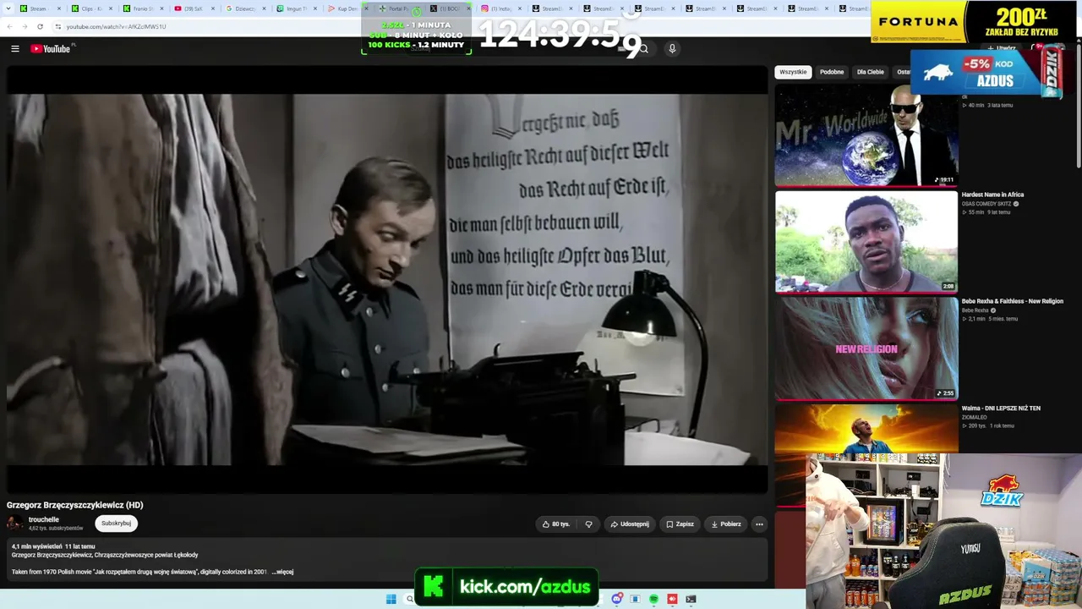This screenshot has height=609, width=1082.
Task: Go back with the browser back arrow
Action: point(10,26)
